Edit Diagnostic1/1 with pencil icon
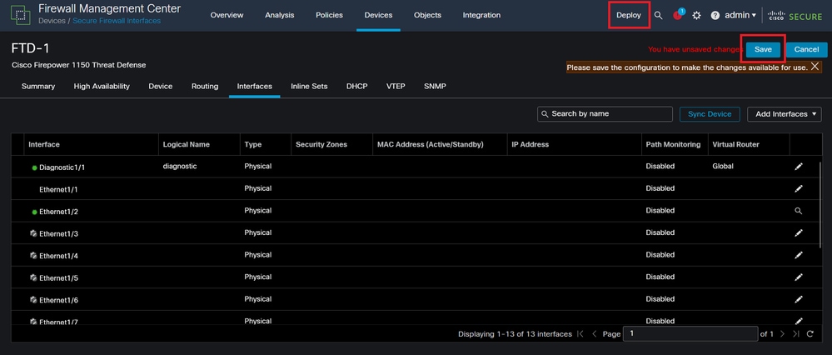Screen dimensions: 832x355 [x=799, y=167]
